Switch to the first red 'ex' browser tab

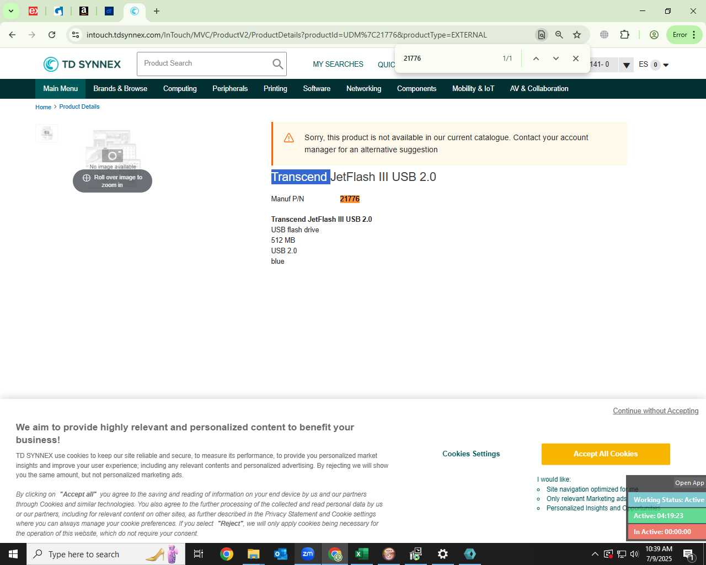pos(33,11)
